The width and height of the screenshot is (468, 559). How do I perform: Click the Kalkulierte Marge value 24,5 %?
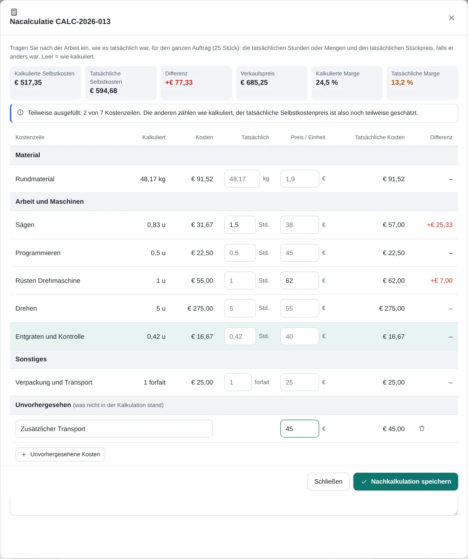click(x=327, y=83)
